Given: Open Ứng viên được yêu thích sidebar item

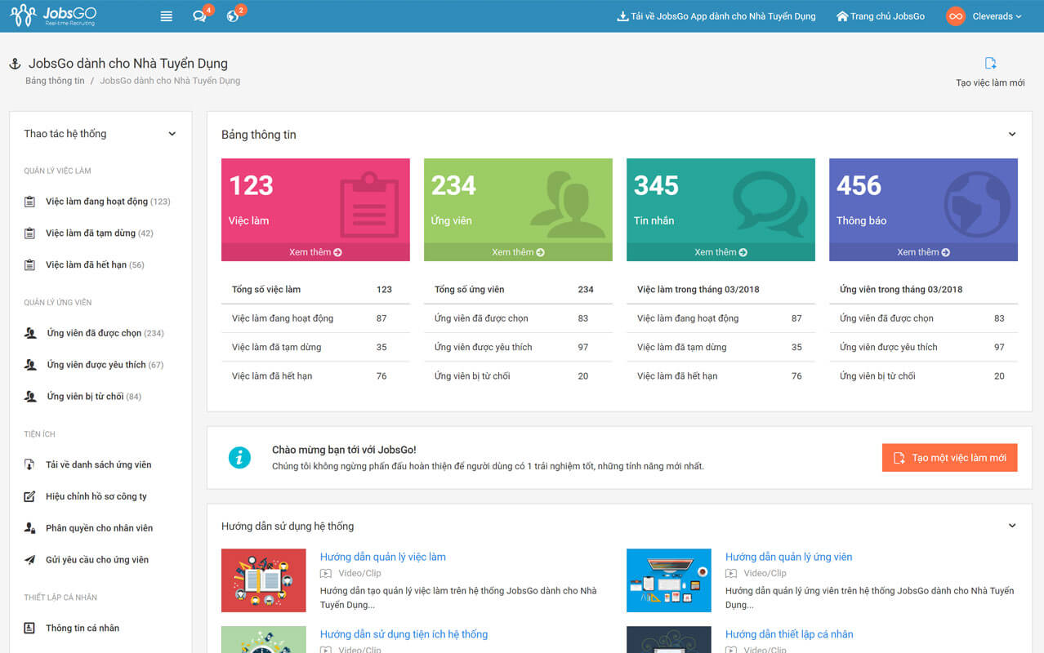Looking at the screenshot, I should click(x=96, y=365).
